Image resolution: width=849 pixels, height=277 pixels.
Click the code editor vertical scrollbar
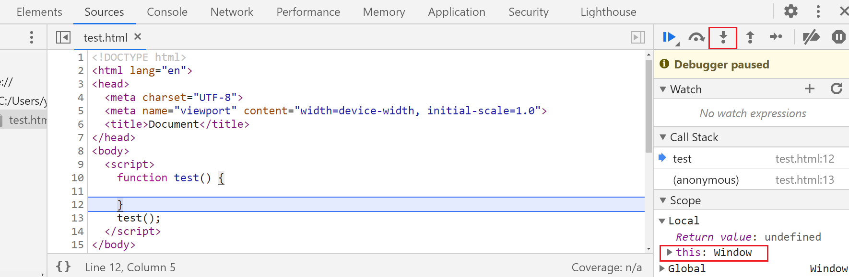[649, 105]
